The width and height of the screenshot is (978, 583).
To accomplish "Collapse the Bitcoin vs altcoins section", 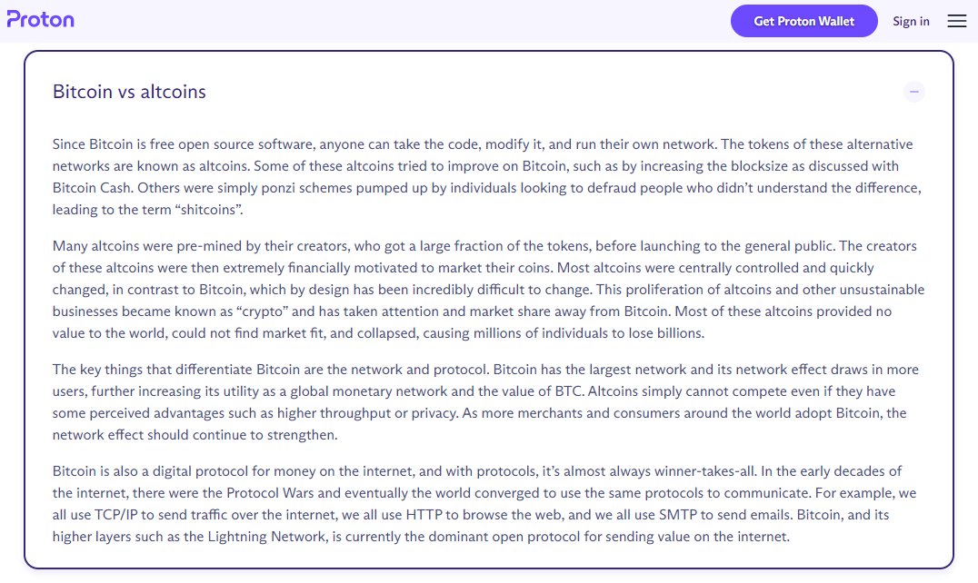I will pyautogui.click(x=914, y=91).
